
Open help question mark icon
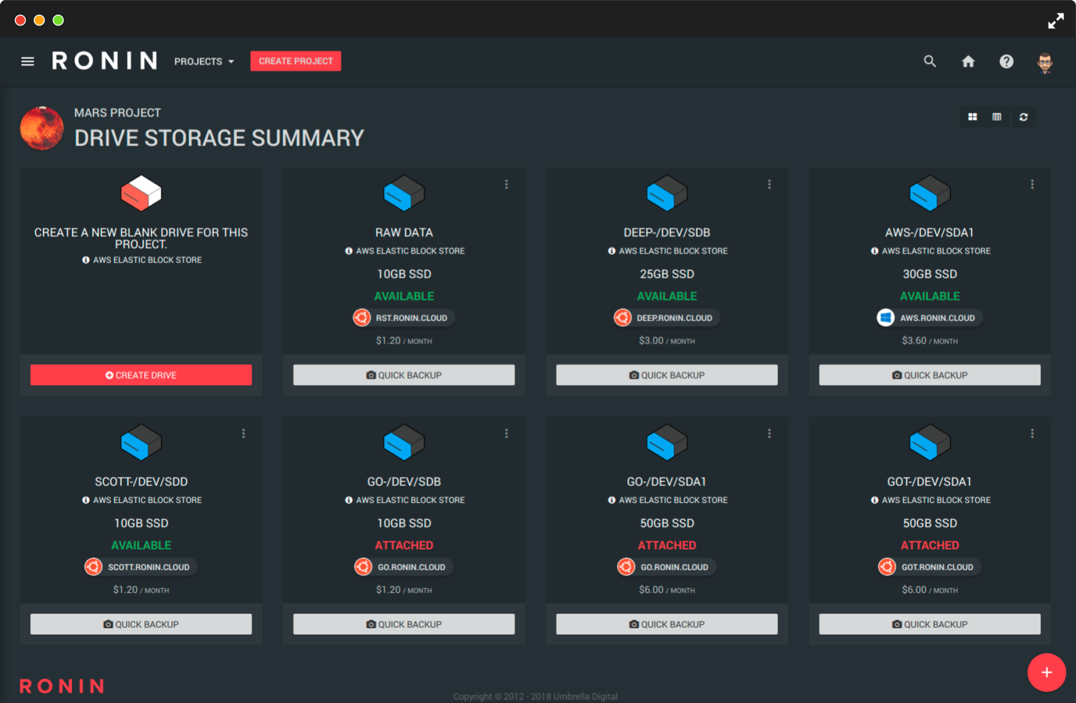pos(1006,61)
